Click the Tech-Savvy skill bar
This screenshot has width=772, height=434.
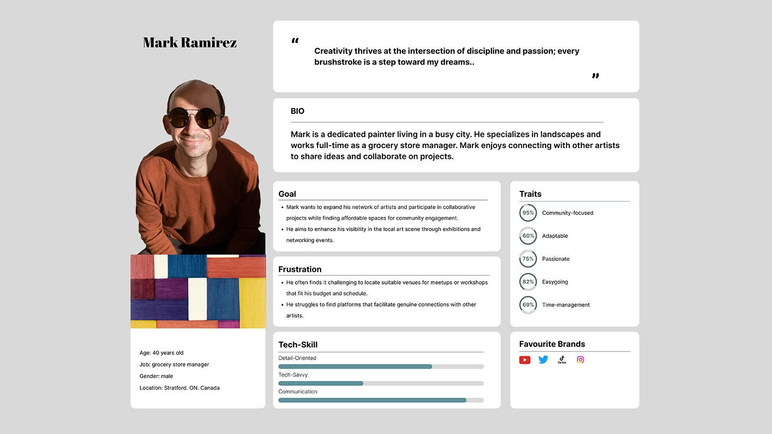381,383
